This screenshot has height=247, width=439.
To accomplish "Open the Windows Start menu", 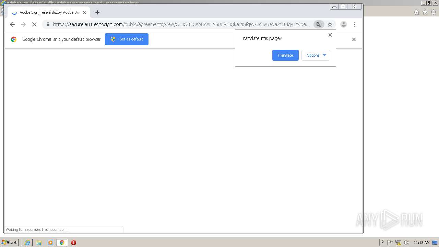I will (9, 243).
